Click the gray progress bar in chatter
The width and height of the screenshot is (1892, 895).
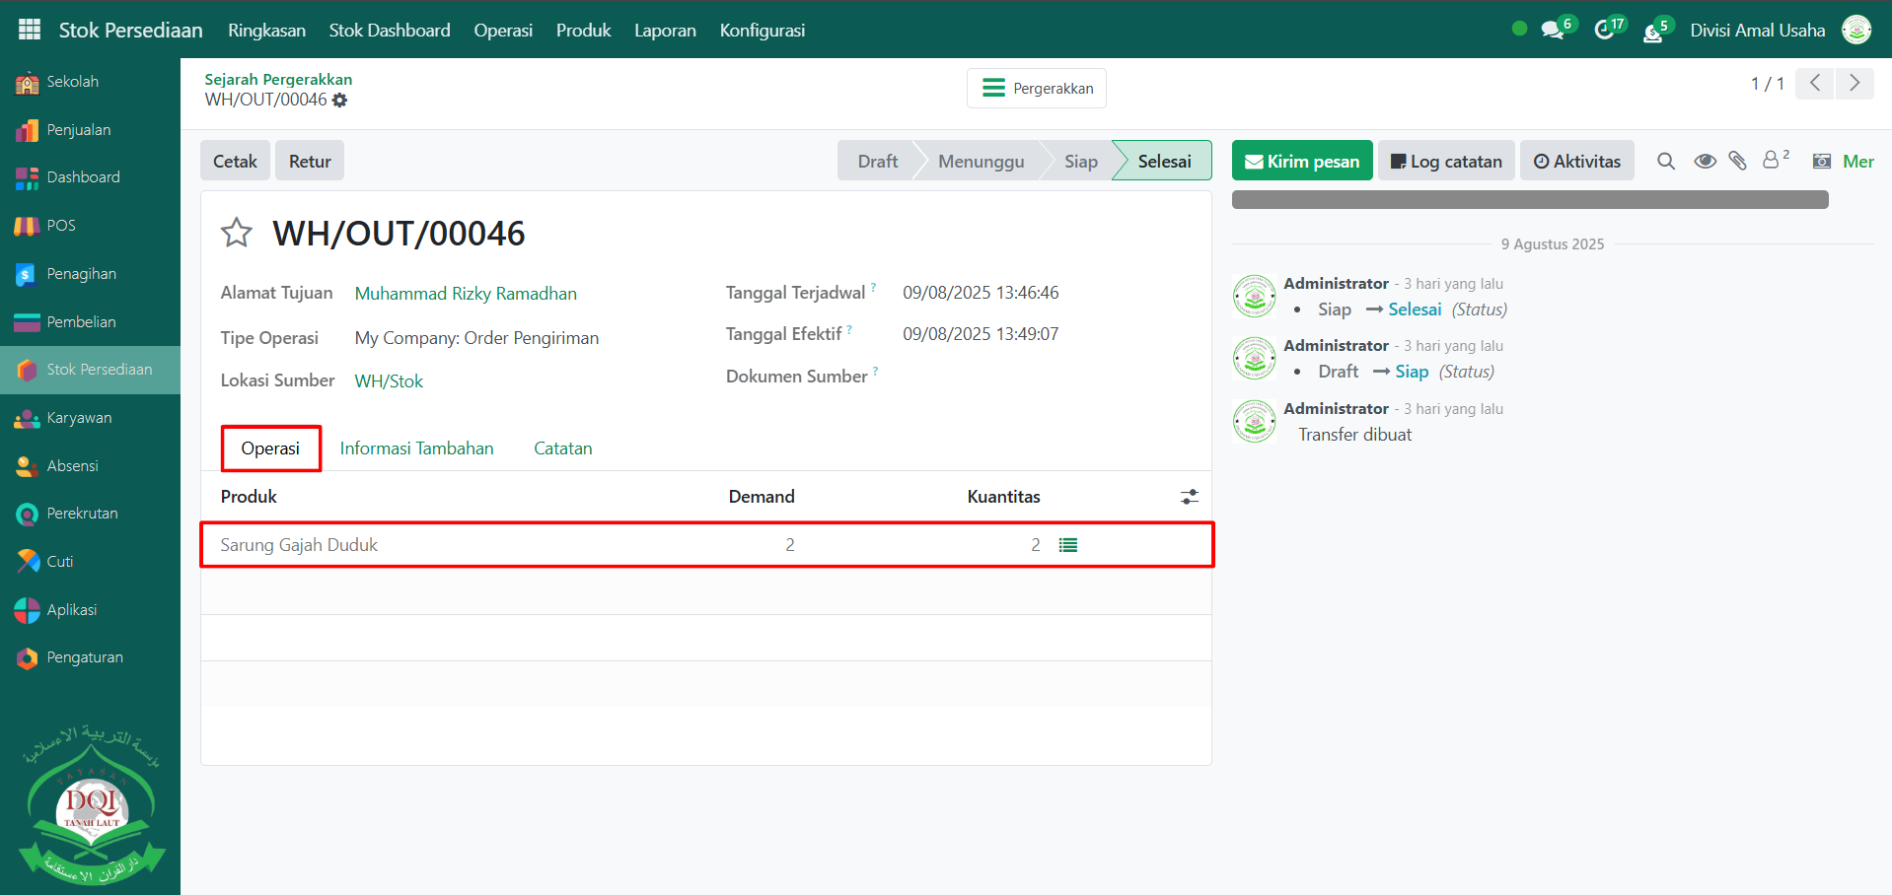click(x=1529, y=200)
